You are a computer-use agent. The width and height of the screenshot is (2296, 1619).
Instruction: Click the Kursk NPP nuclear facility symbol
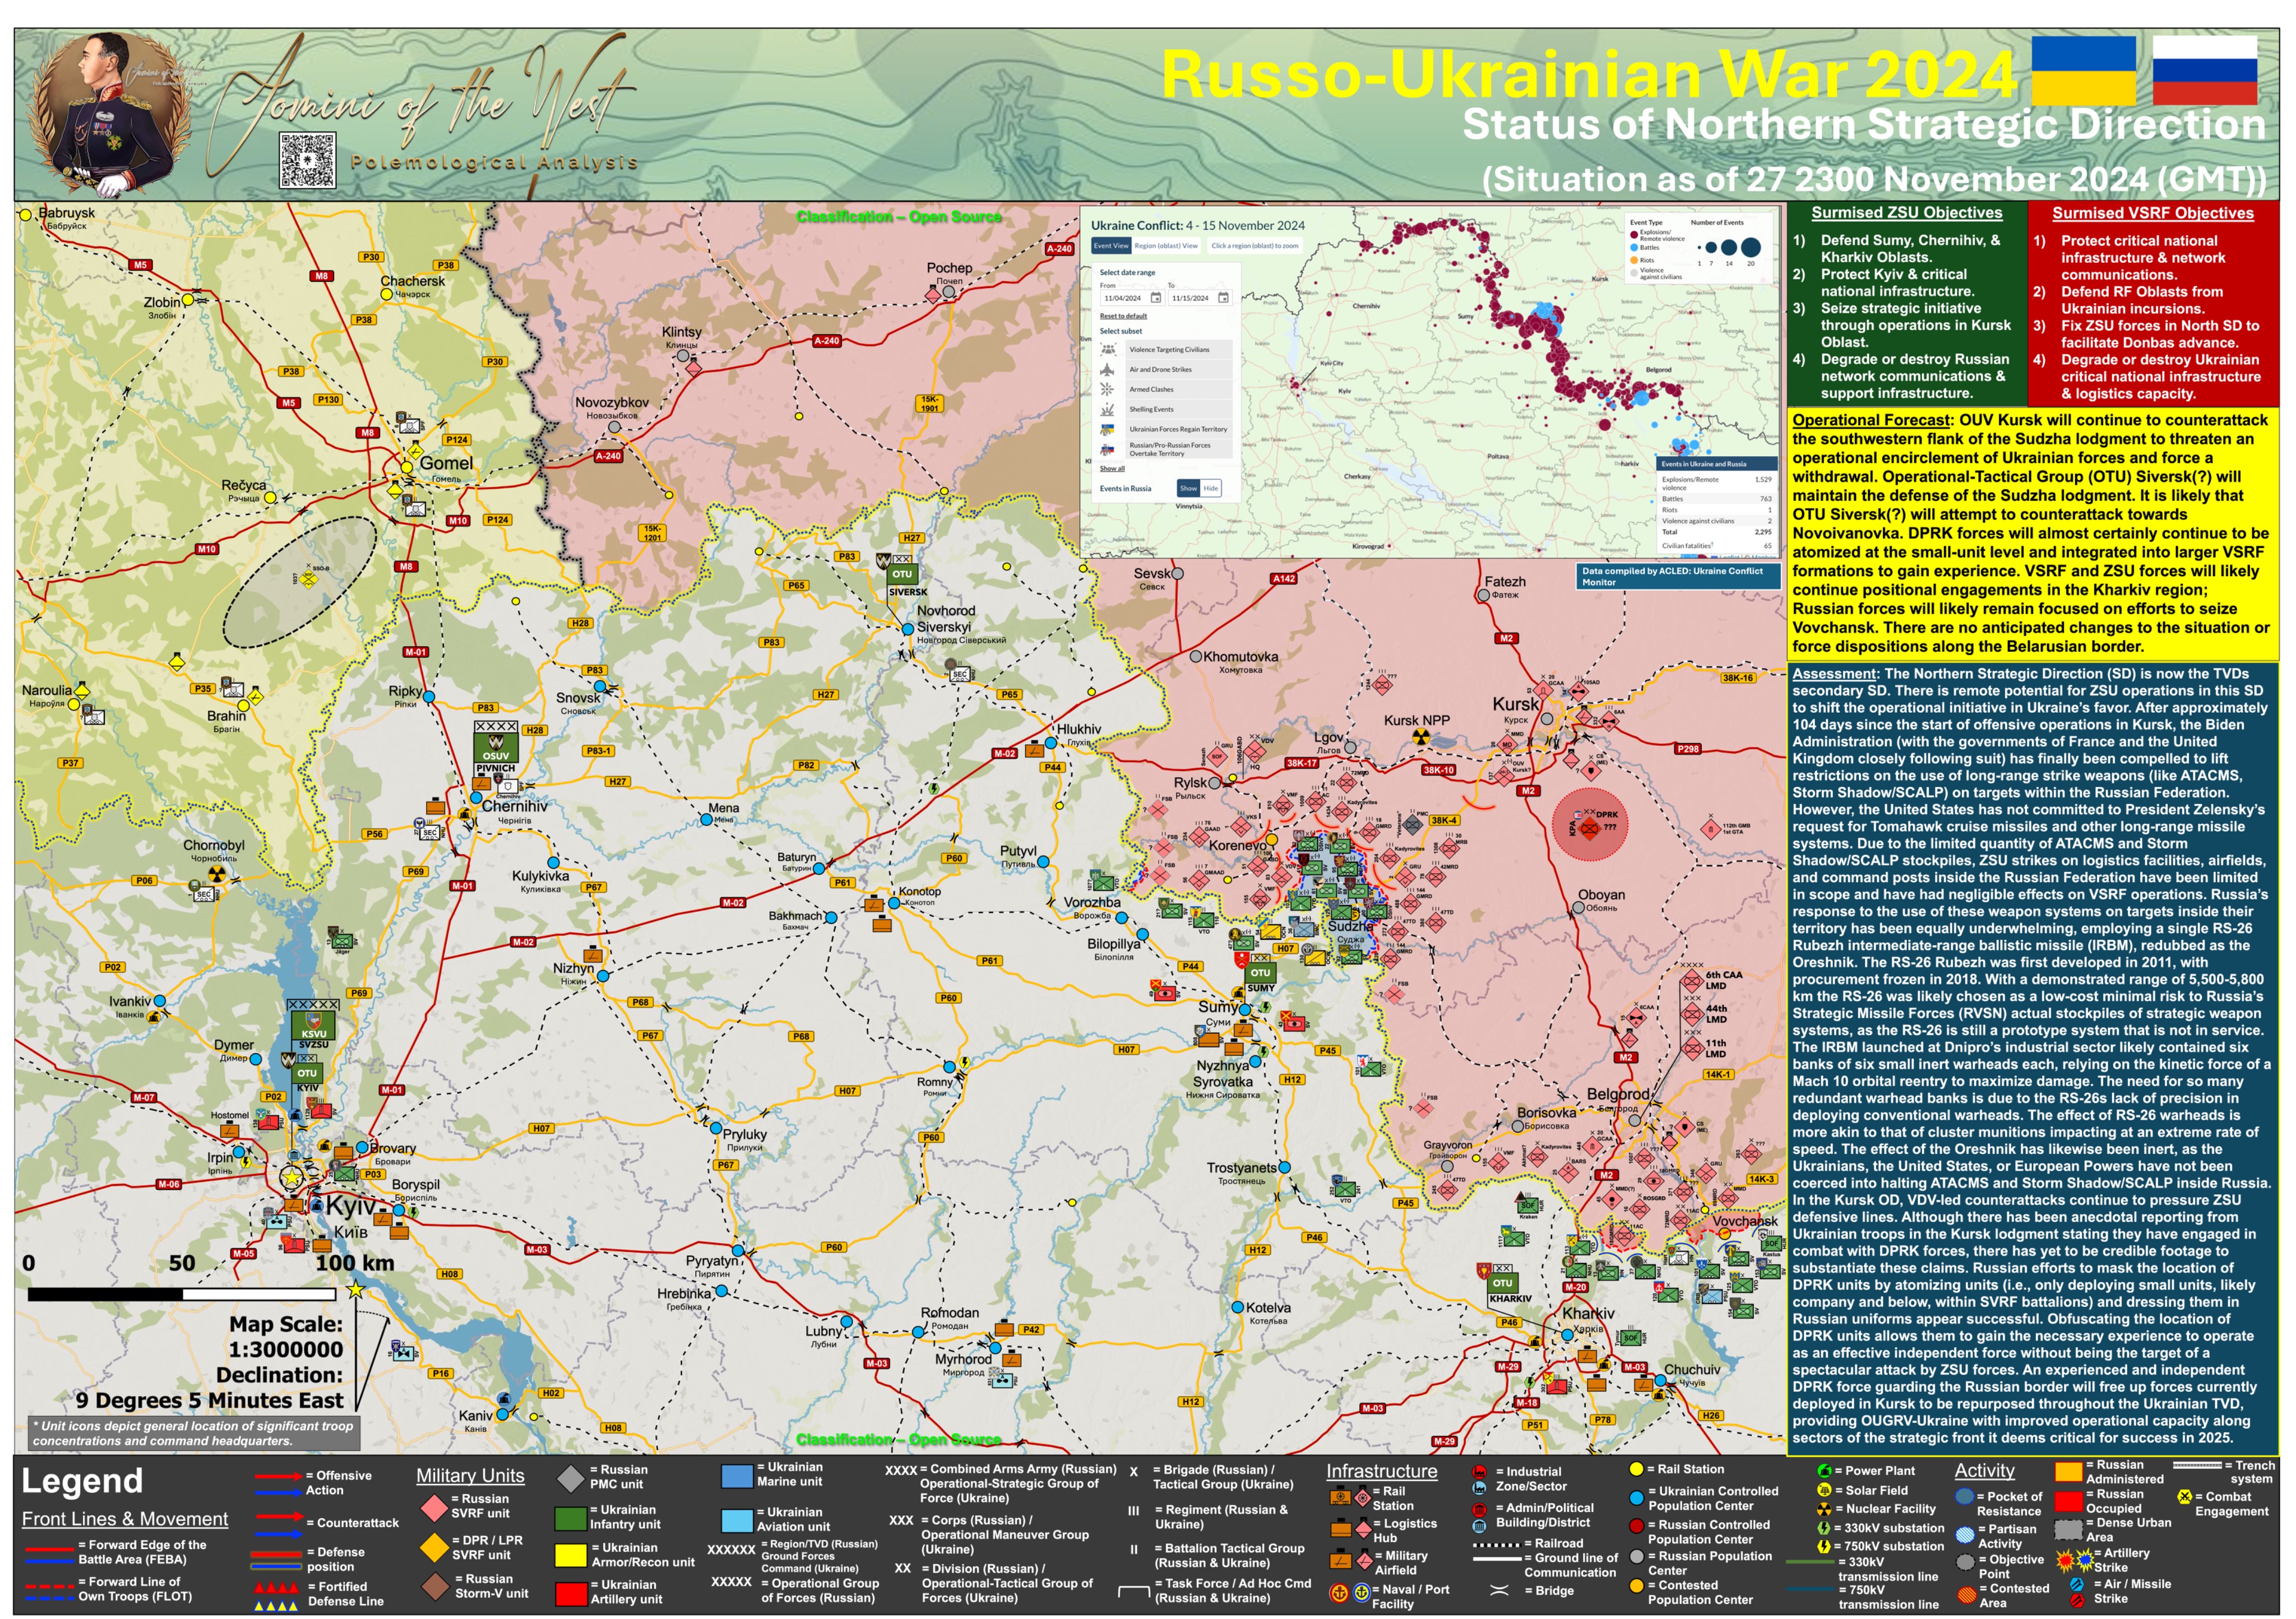1421,738
